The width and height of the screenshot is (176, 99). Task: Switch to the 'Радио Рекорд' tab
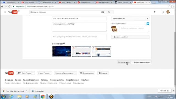click(x=123, y=2)
